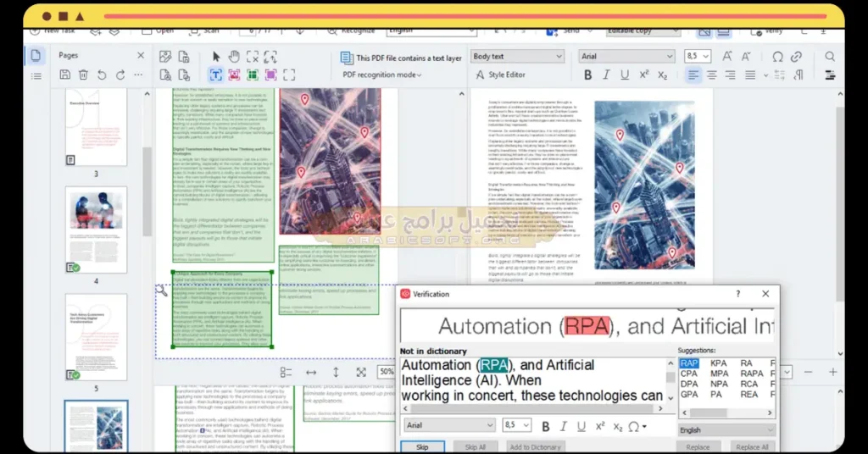
Task: Click the Skip All button
Action: click(475, 447)
